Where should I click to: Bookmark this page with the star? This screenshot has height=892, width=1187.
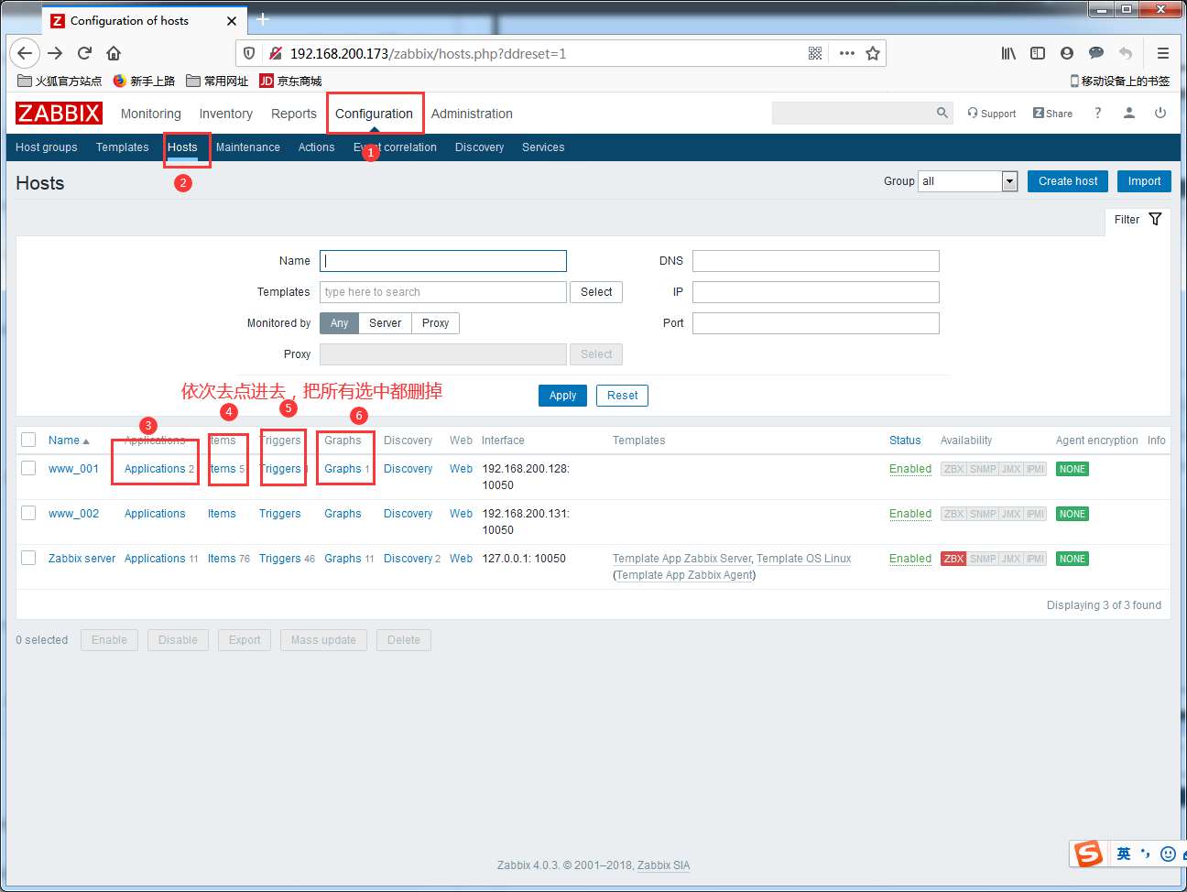tap(873, 53)
